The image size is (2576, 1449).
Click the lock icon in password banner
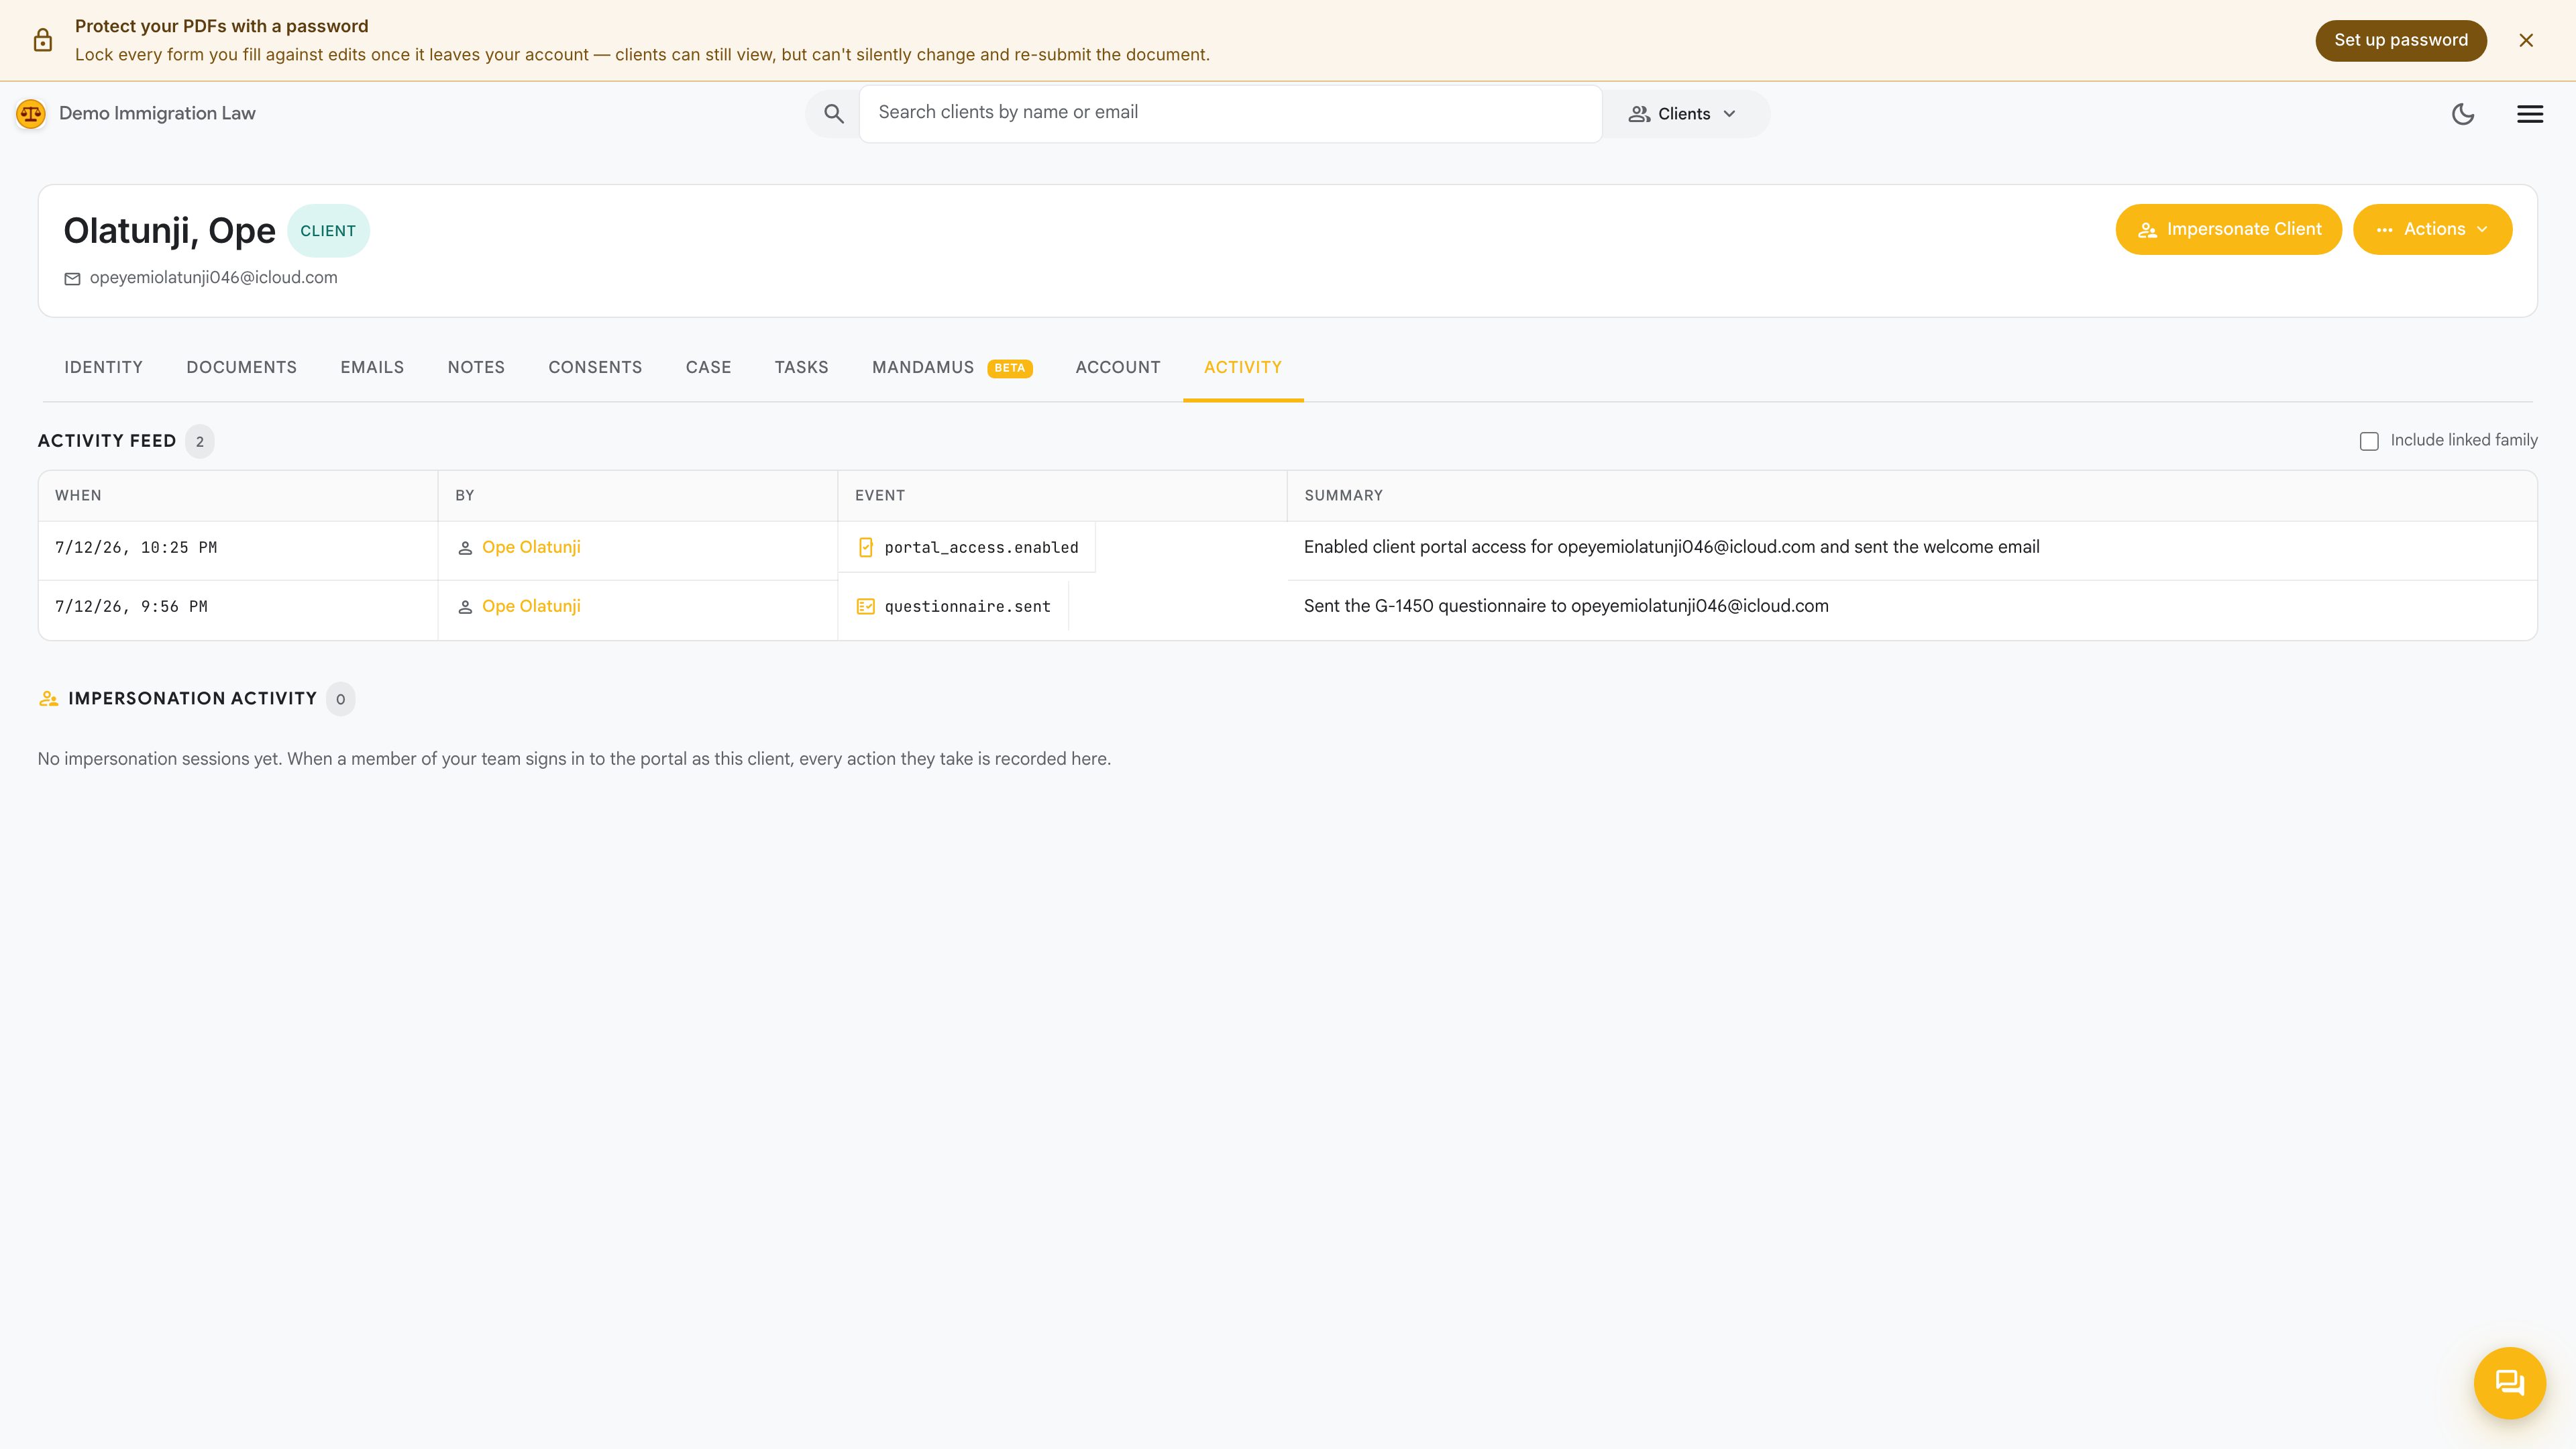(43, 40)
